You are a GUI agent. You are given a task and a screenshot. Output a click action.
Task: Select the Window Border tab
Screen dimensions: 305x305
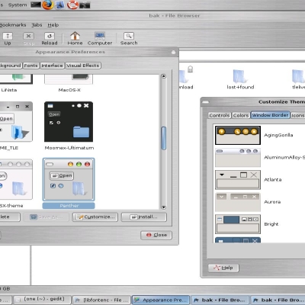pos(271,115)
